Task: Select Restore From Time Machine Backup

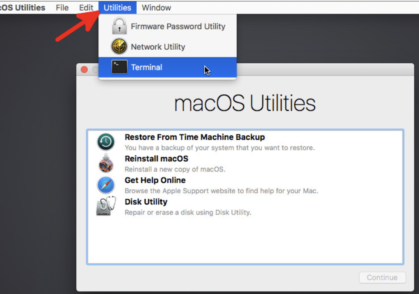Action: tap(245, 142)
